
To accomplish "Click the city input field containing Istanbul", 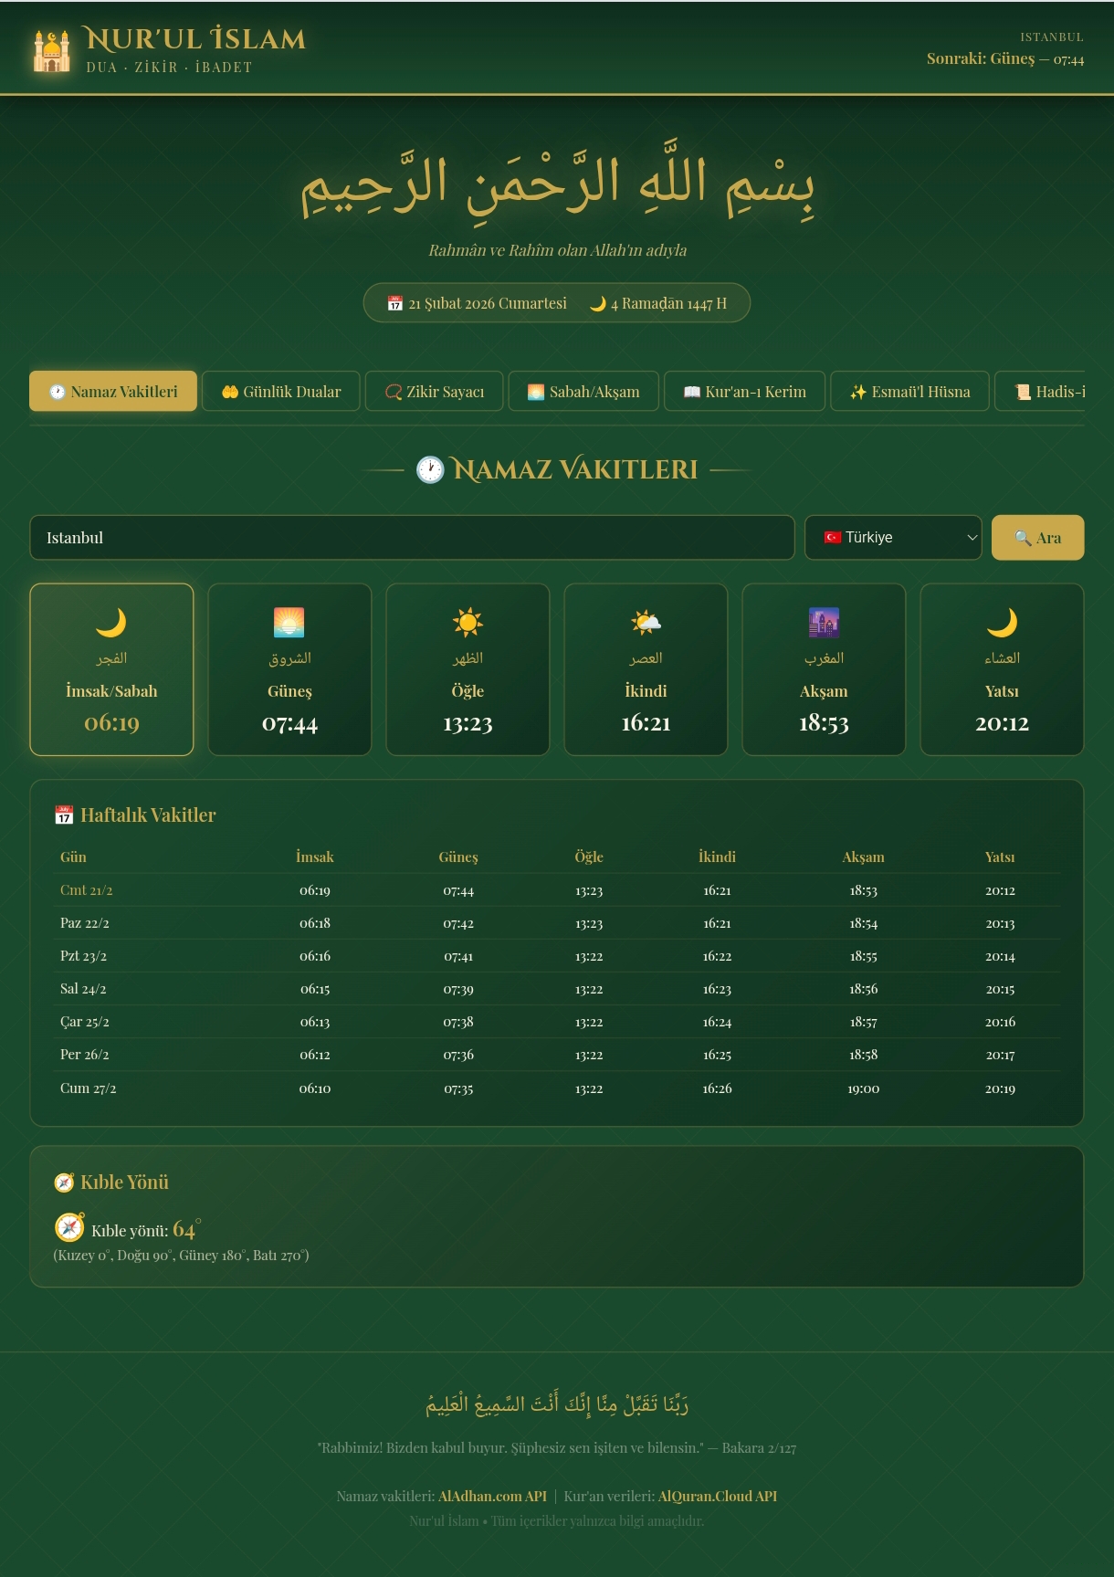I will tap(412, 538).
